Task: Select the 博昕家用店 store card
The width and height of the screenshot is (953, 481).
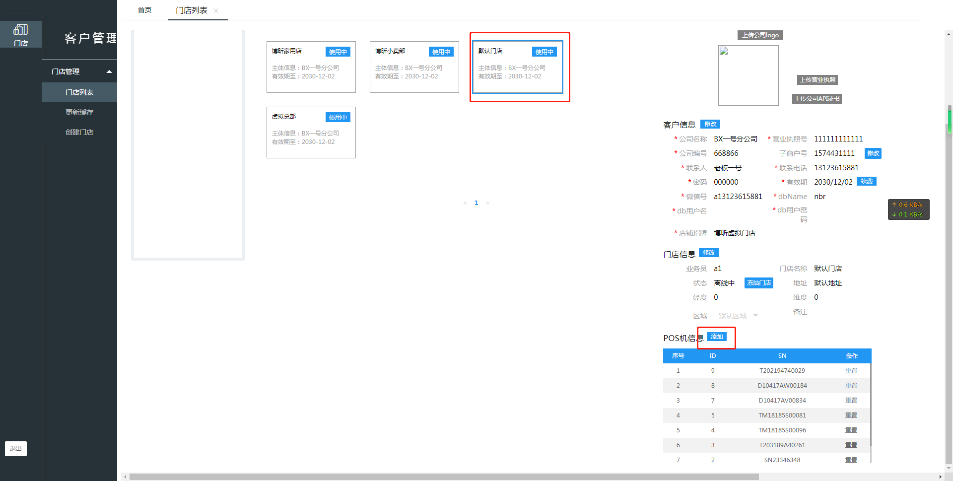Action: point(311,67)
